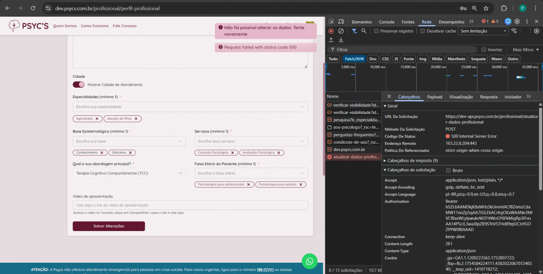This screenshot has width=543, height=274.
Task: Open the Console tab in DevTools
Action: (386, 22)
